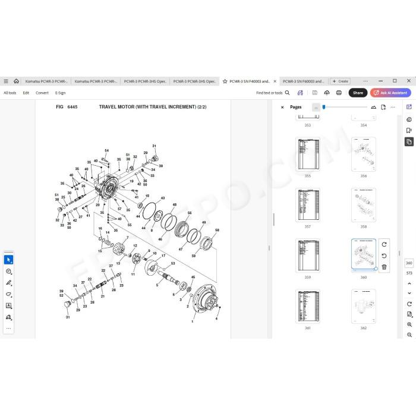Switch to PC14R-3 PC14R-3HS Oper. tab
Viewport: 416px width, 416px height.
[x=145, y=81]
